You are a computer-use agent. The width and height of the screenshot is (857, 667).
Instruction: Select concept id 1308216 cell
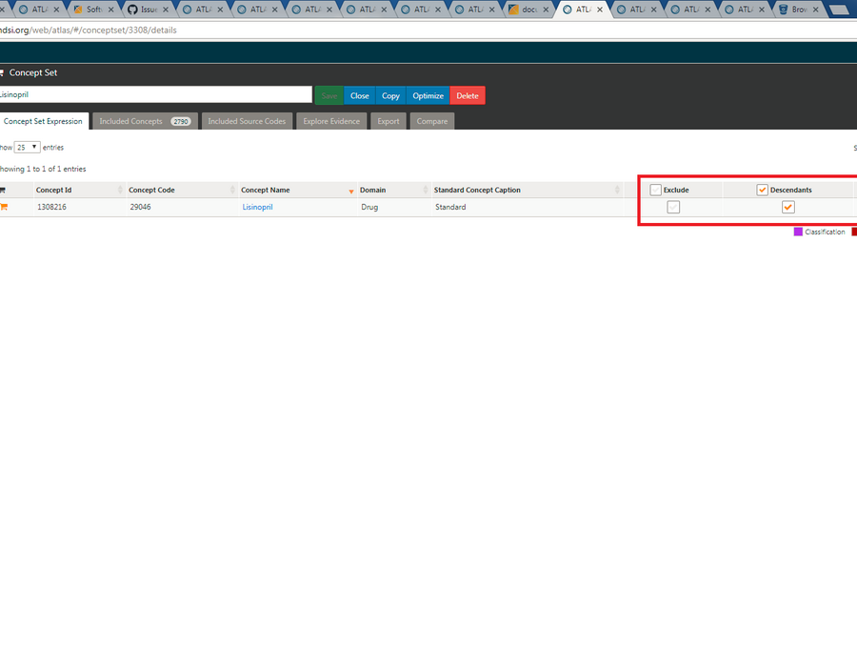point(52,207)
